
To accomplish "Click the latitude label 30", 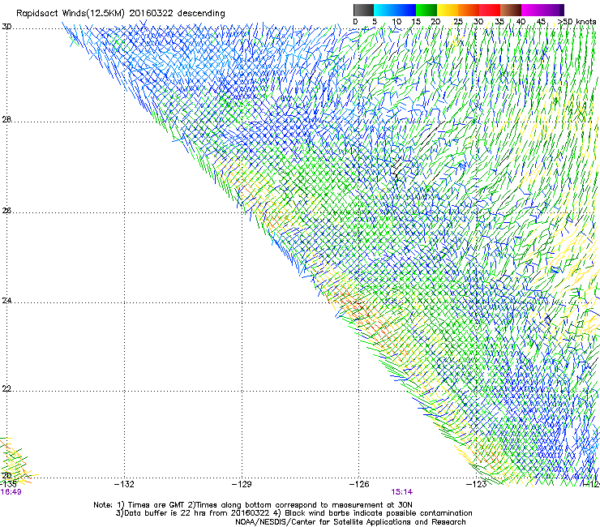I will (6, 27).
